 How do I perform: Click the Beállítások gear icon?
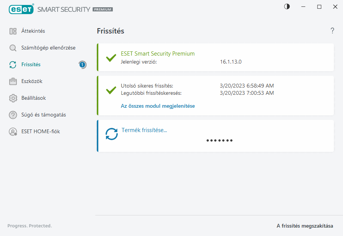[13, 98]
